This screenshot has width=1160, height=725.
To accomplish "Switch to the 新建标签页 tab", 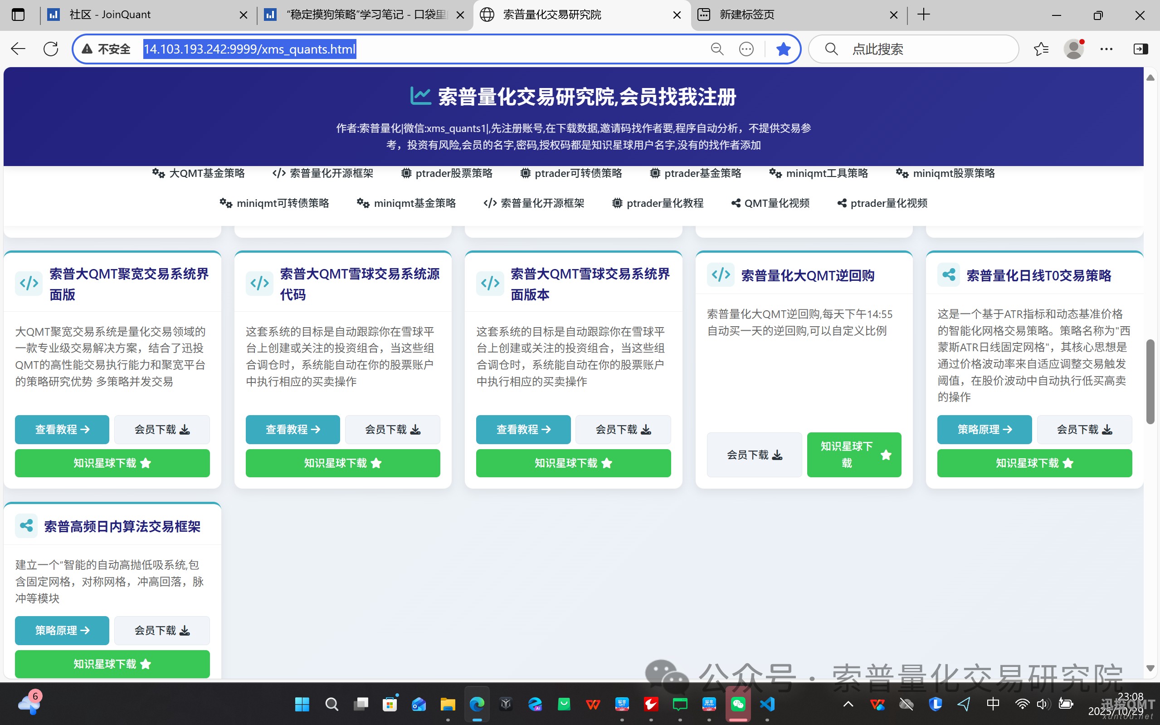I will click(x=746, y=15).
